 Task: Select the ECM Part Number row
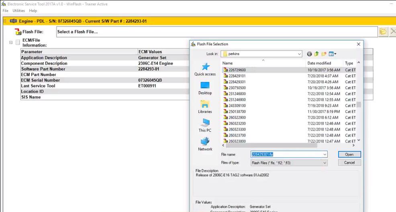click(x=105, y=75)
